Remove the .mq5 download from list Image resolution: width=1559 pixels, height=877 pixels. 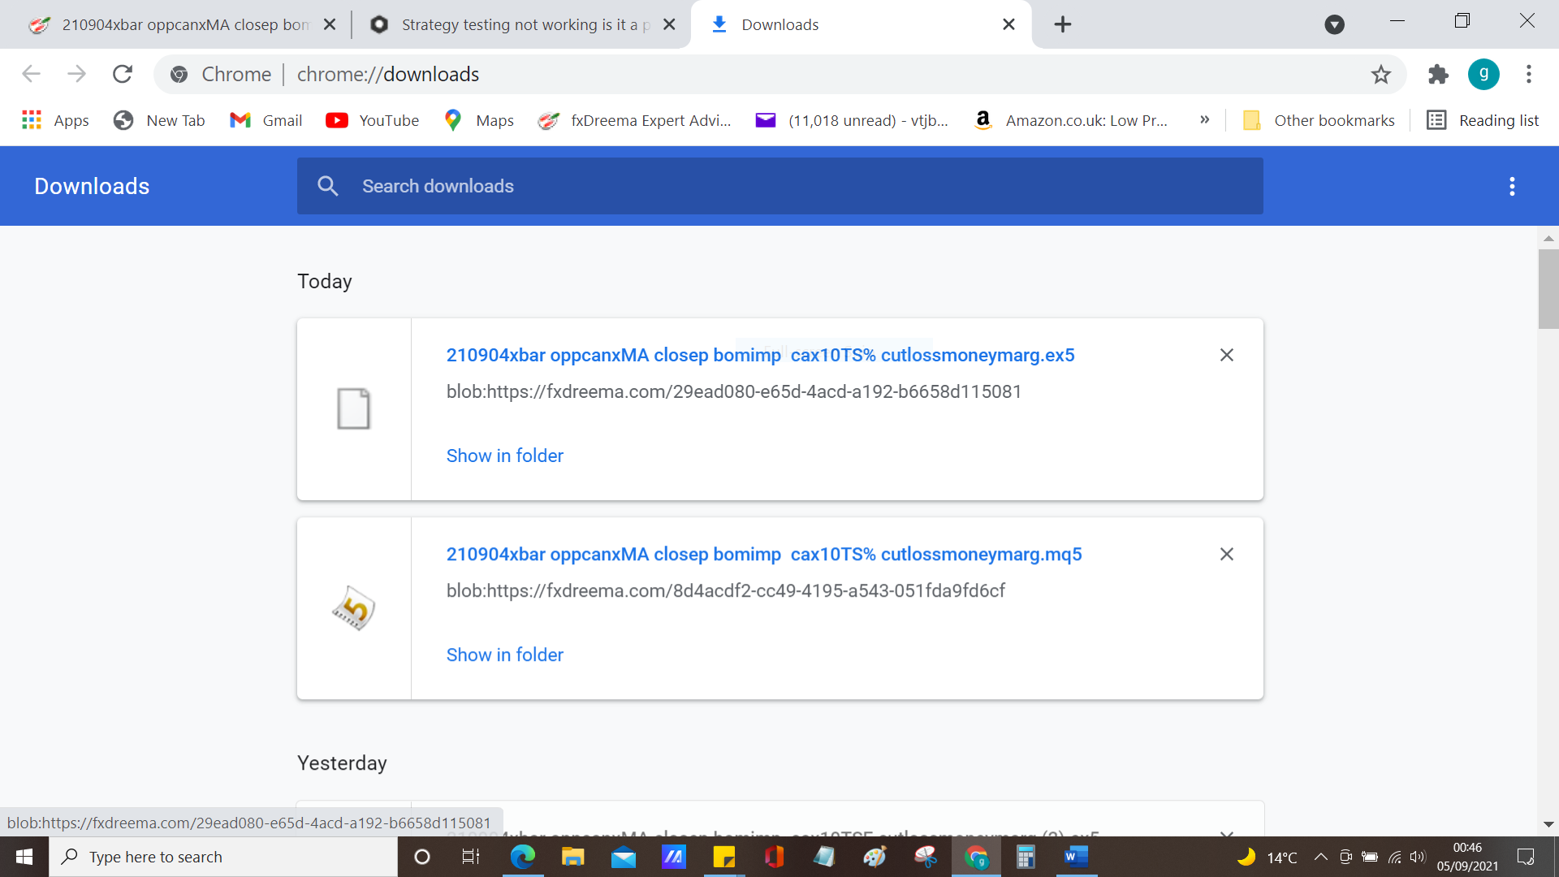coord(1227,554)
